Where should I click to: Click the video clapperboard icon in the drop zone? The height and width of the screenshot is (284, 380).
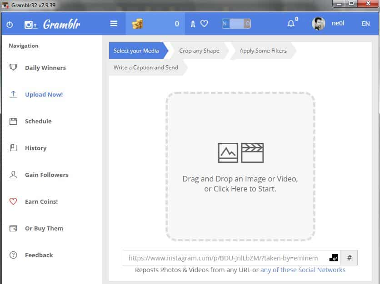coord(252,153)
